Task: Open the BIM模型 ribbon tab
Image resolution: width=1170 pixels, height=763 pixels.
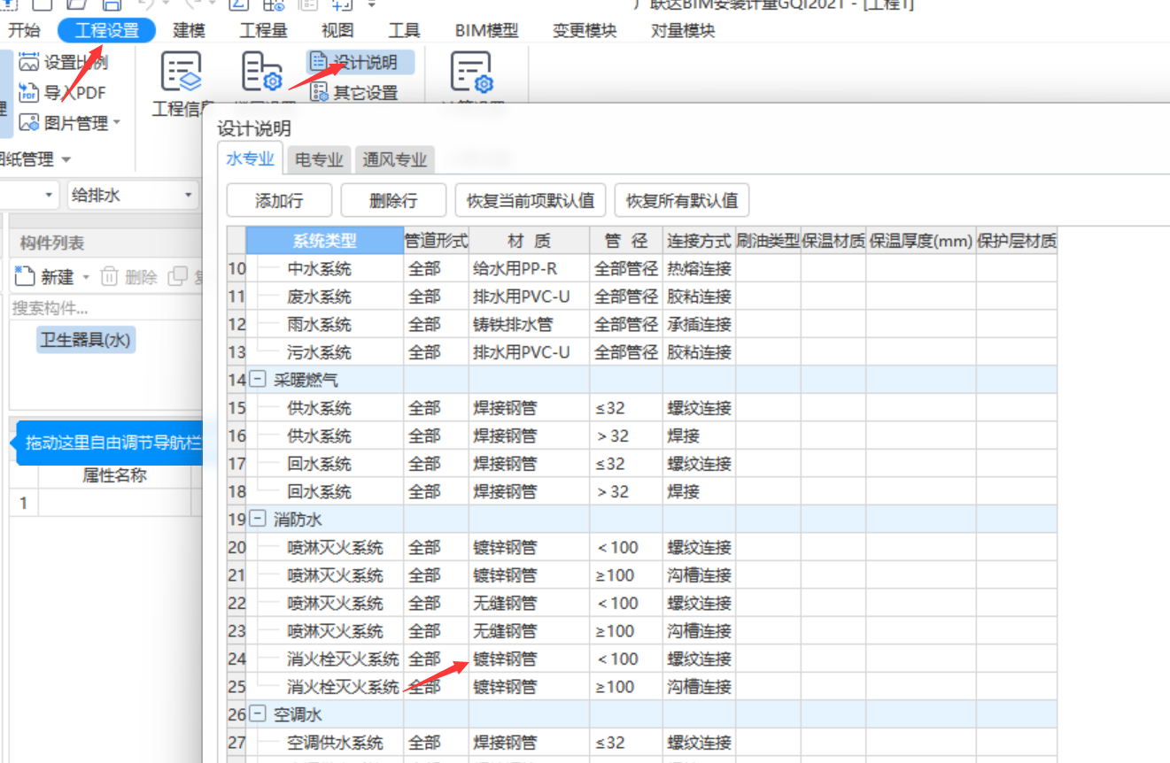Action: (487, 30)
